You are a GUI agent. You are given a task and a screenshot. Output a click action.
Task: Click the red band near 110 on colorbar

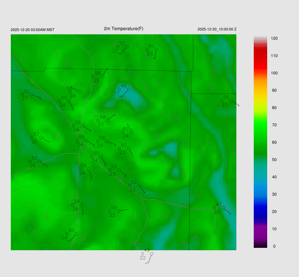[x=260, y=56]
